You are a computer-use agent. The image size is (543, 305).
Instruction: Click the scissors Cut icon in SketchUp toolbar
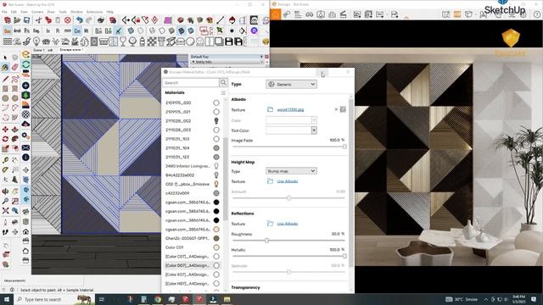point(38,20)
